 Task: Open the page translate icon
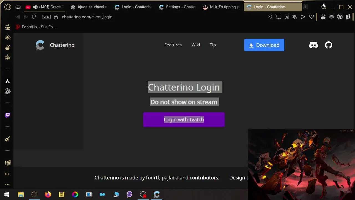click(295, 17)
